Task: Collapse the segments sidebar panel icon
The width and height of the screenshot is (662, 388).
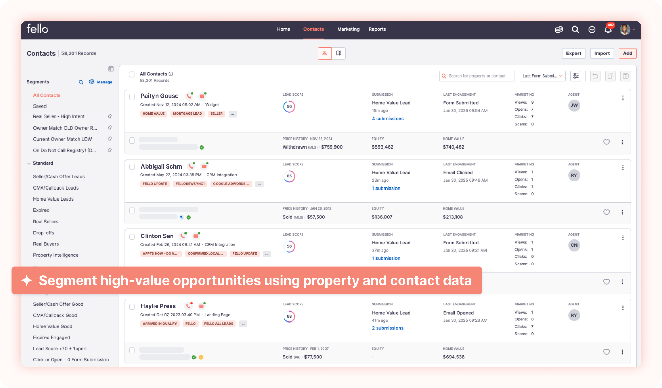Action: 111,69
